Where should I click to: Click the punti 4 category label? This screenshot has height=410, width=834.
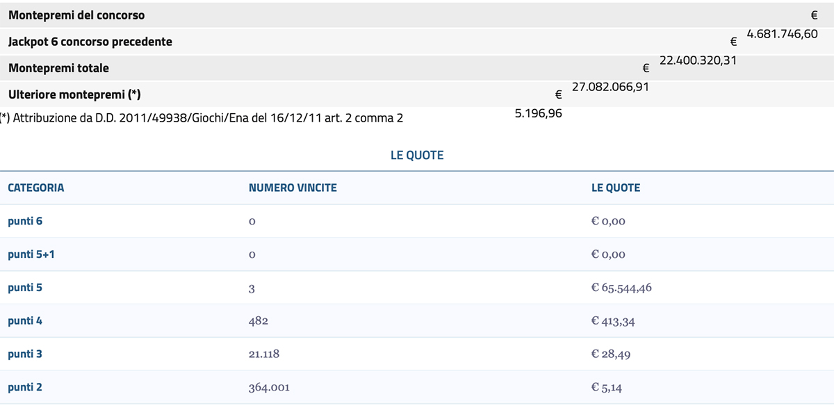25,320
